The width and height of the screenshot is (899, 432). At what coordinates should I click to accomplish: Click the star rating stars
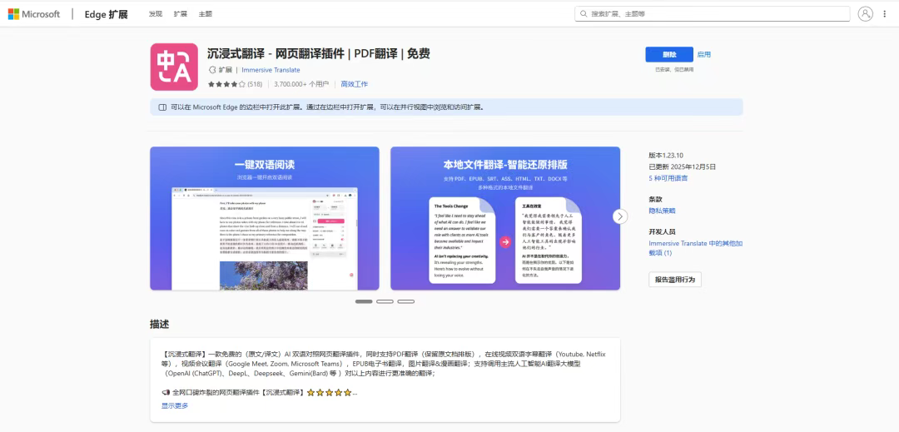(x=226, y=84)
